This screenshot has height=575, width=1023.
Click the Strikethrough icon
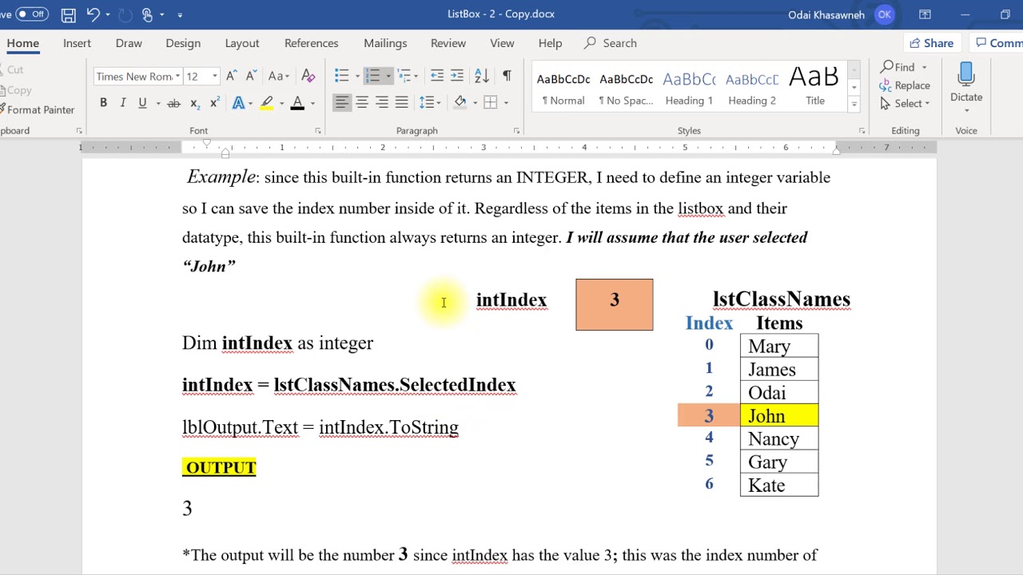(173, 103)
